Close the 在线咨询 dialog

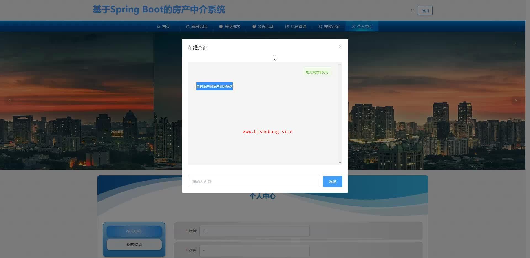pyautogui.click(x=340, y=47)
